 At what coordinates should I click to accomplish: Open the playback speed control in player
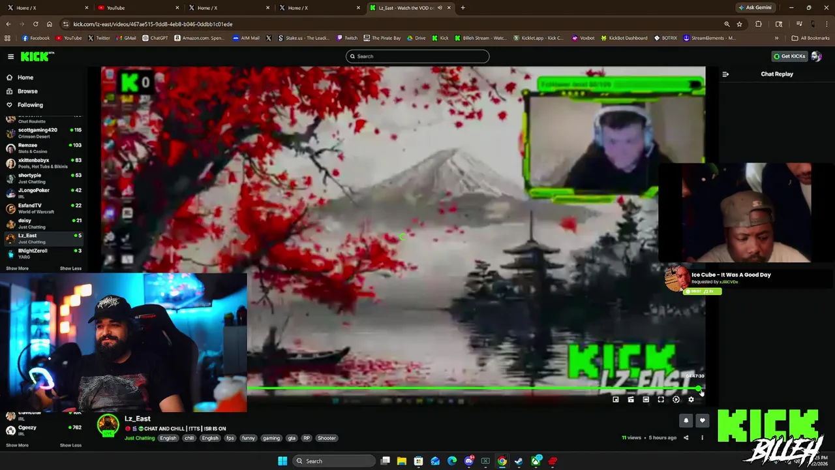[676, 399]
